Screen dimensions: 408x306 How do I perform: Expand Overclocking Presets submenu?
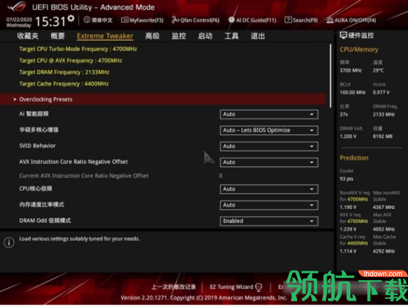(163, 99)
